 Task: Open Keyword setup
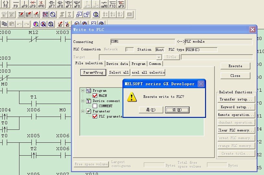[236, 107]
